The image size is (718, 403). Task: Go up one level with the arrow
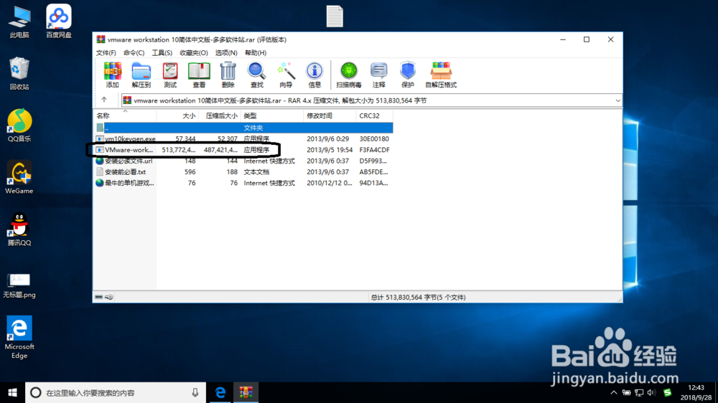104,100
